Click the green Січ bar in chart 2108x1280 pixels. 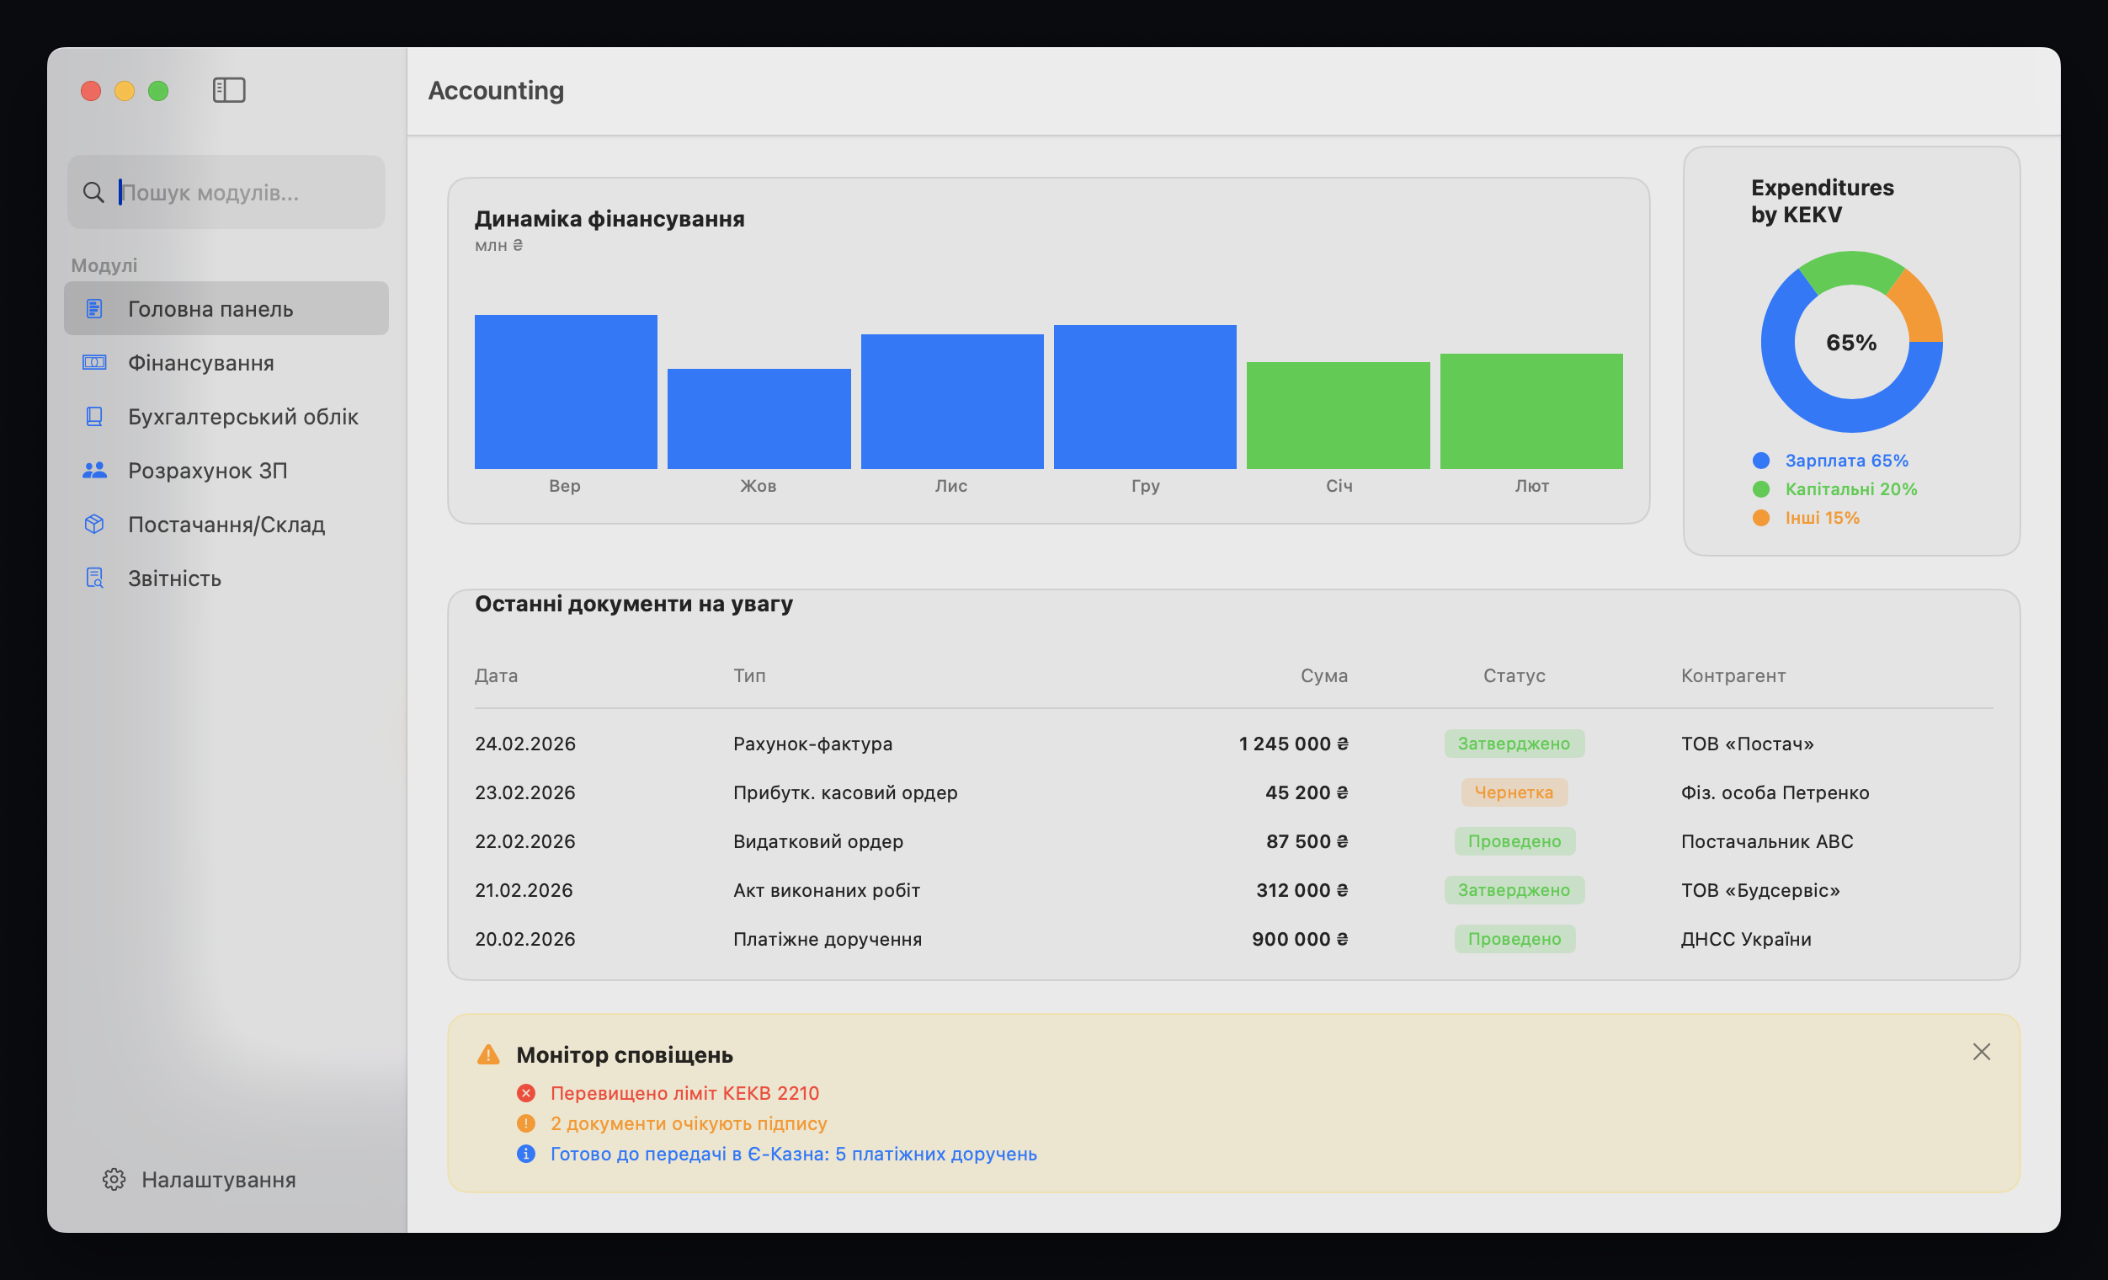point(1338,416)
